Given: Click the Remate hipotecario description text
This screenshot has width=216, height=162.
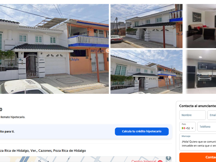Looking at the screenshot, I should (x=13, y=117).
